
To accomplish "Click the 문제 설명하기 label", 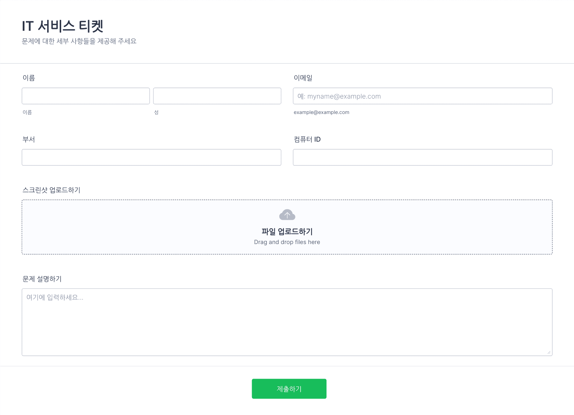I will pyautogui.click(x=42, y=279).
